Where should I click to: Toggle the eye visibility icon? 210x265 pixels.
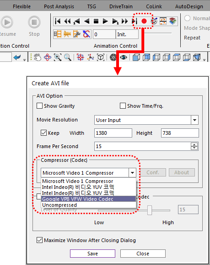click(x=124, y=57)
